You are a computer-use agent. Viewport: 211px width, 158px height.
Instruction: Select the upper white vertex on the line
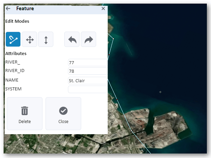(113, 39)
